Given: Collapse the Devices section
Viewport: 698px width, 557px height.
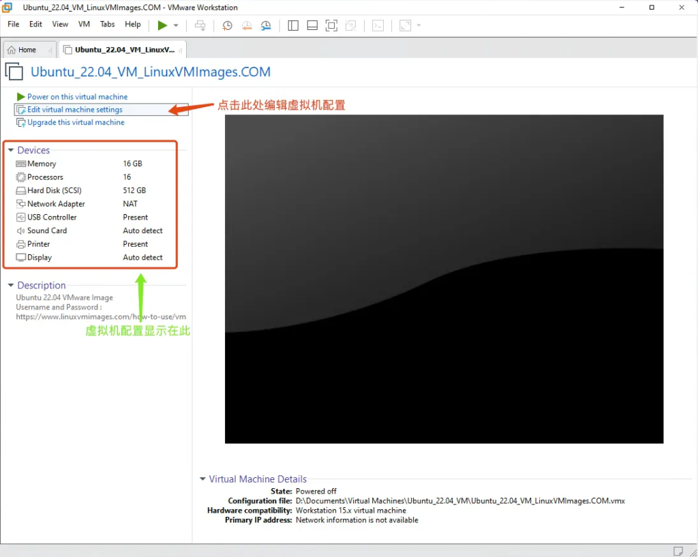Looking at the screenshot, I should coord(11,151).
